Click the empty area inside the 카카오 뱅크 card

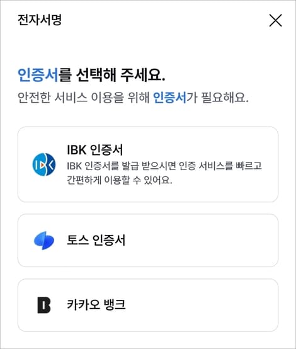(200, 305)
